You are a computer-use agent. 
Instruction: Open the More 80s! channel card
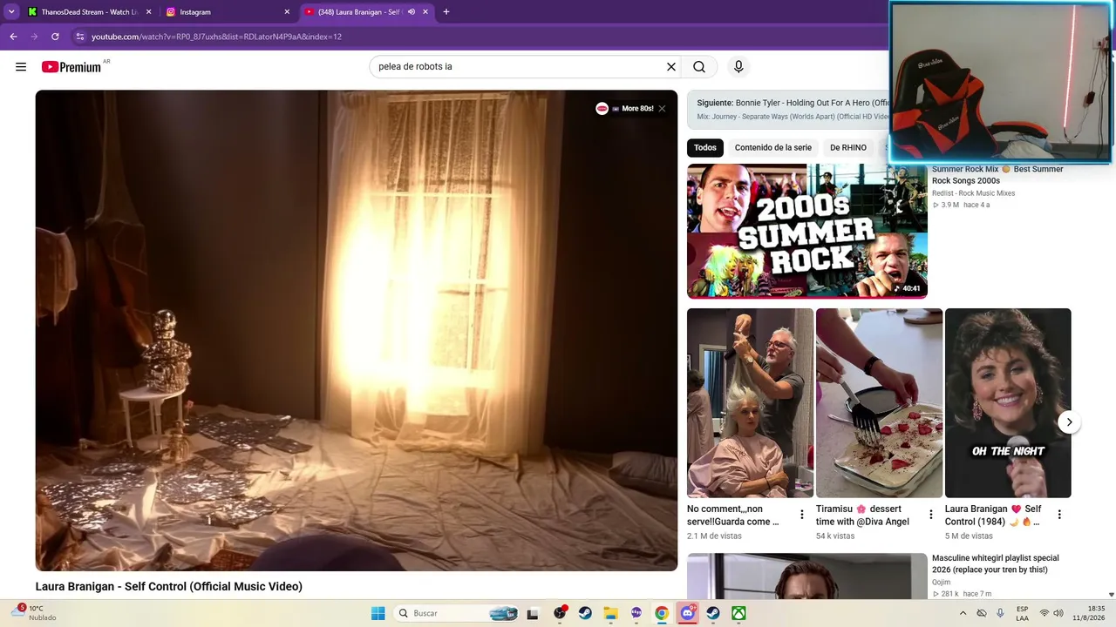[624, 109]
